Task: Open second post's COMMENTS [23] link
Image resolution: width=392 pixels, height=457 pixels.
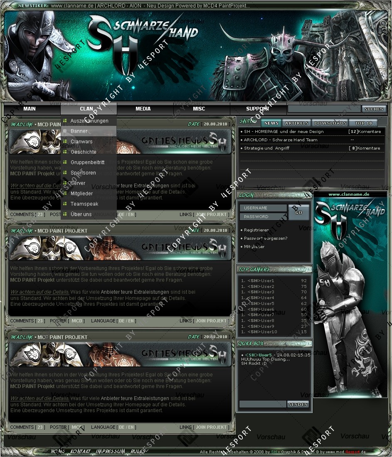Action: (x=27, y=321)
